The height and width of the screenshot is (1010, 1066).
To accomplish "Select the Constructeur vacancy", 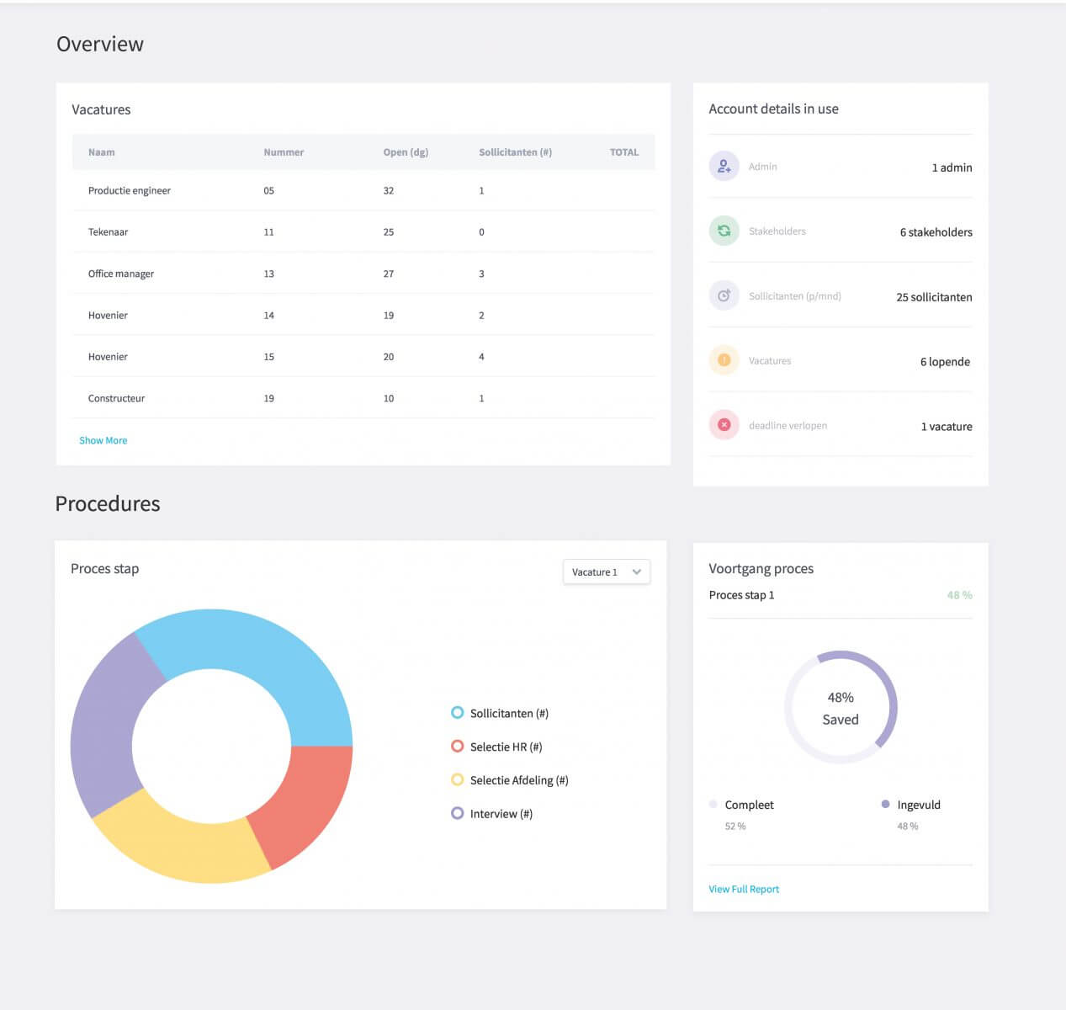I will click(363, 398).
